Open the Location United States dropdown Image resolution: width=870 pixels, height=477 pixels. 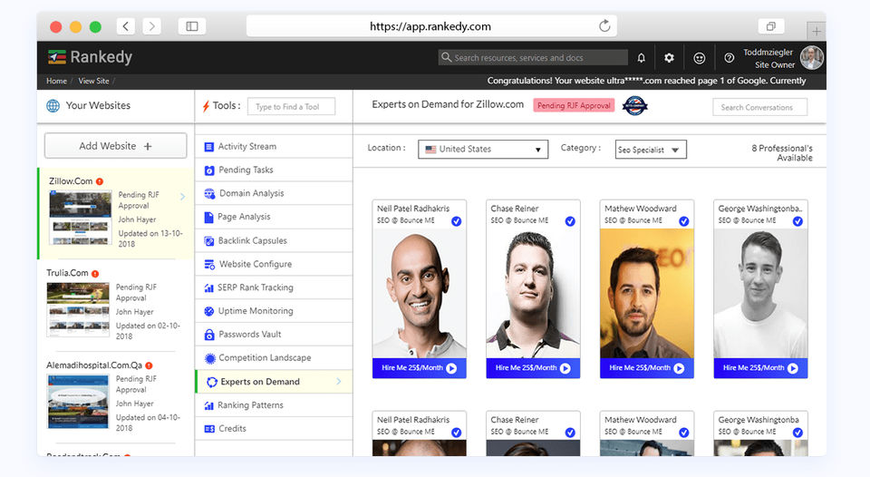[483, 150]
